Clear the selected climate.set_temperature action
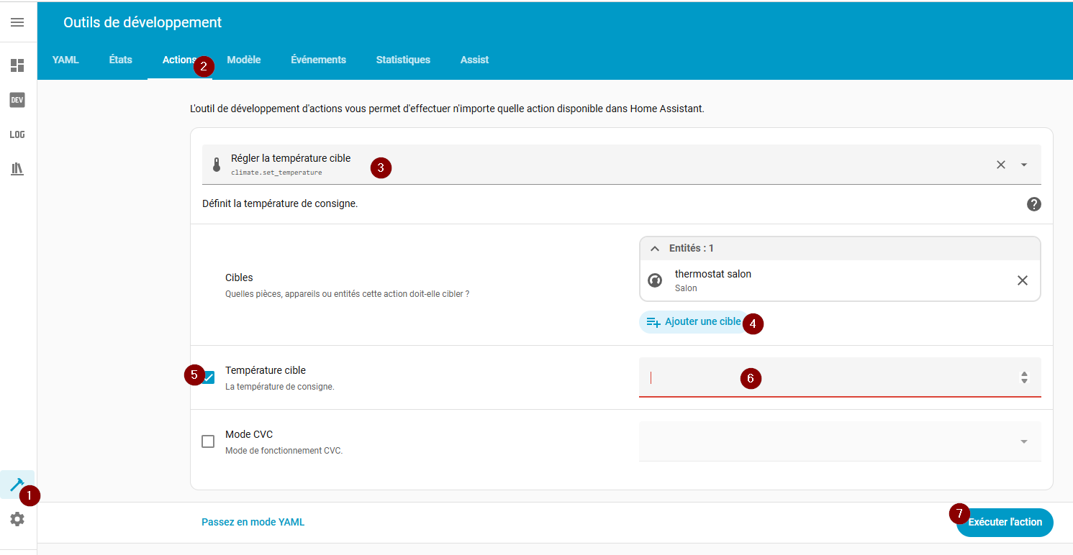The width and height of the screenshot is (1073, 555). click(x=1000, y=165)
